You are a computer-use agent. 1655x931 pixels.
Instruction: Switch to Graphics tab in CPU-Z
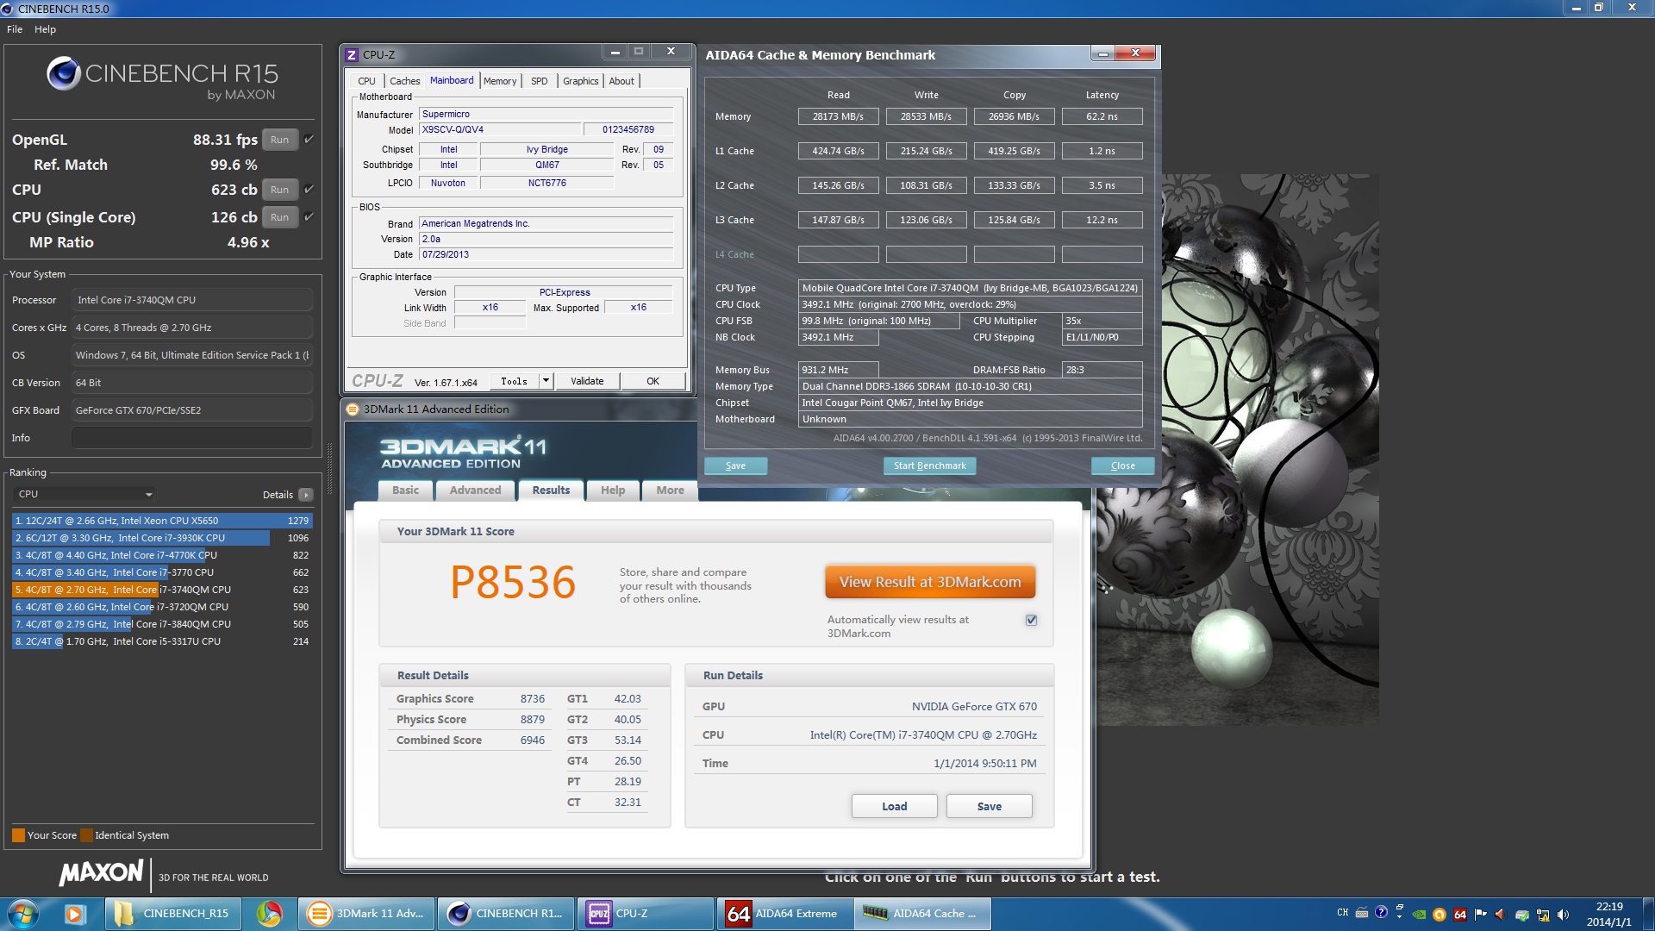tap(580, 81)
